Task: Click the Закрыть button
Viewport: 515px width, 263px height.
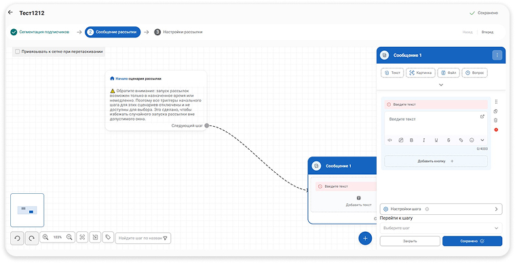Action: tap(410, 241)
